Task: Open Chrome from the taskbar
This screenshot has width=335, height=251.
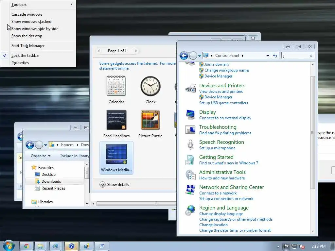Action: [x=26, y=246]
